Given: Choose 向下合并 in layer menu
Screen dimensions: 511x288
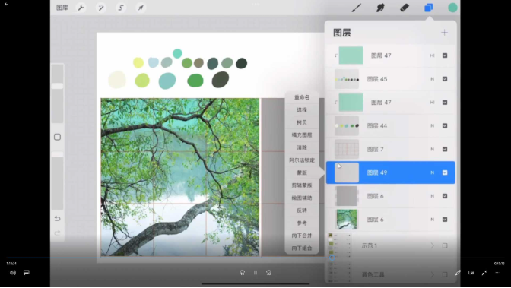Looking at the screenshot, I should coord(302,236).
